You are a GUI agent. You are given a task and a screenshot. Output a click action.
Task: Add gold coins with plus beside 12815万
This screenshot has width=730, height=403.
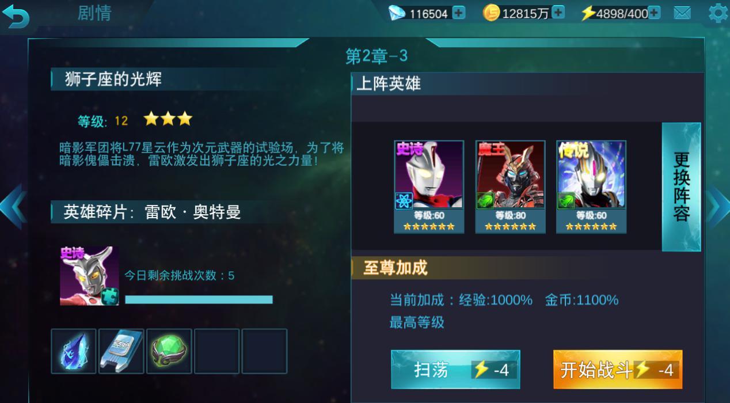coord(558,12)
